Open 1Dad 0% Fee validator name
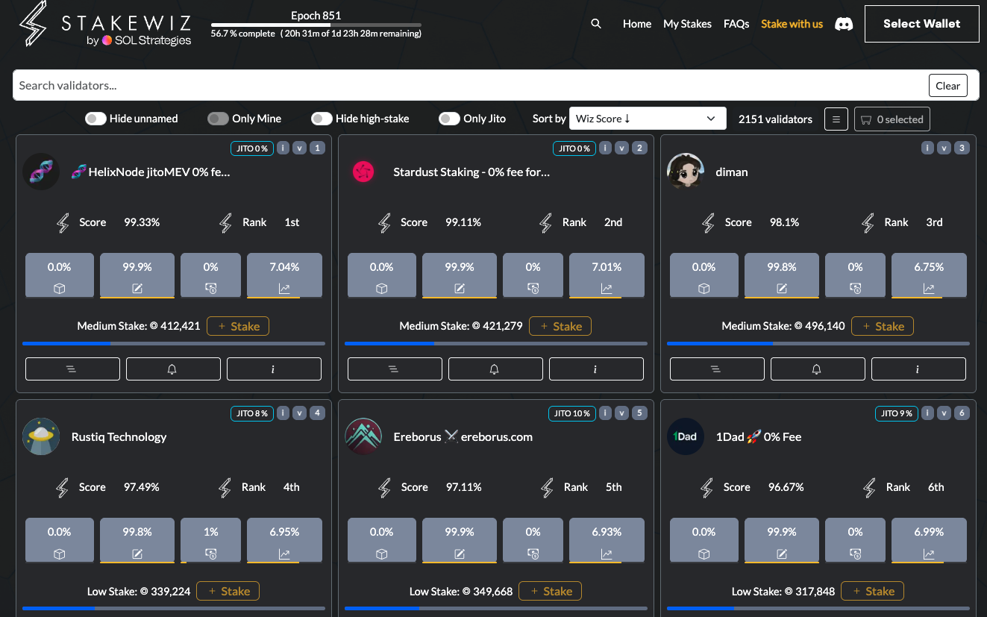Image resolution: width=987 pixels, height=617 pixels. pyautogui.click(x=759, y=436)
